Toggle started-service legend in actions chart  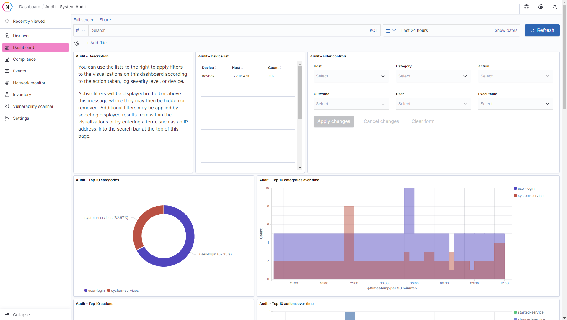[x=529, y=312]
